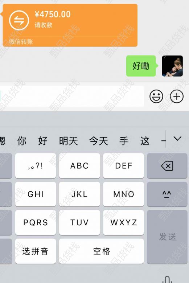Viewport: 189px width, 283px height.
Task: Focus the chat message input field
Action: (72, 97)
